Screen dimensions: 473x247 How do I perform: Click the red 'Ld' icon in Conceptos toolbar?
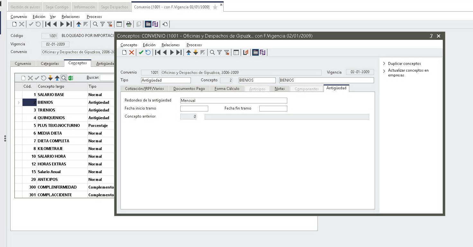point(245,52)
